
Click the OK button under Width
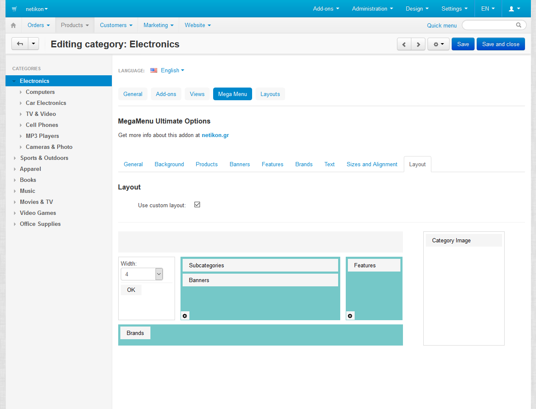click(131, 290)
